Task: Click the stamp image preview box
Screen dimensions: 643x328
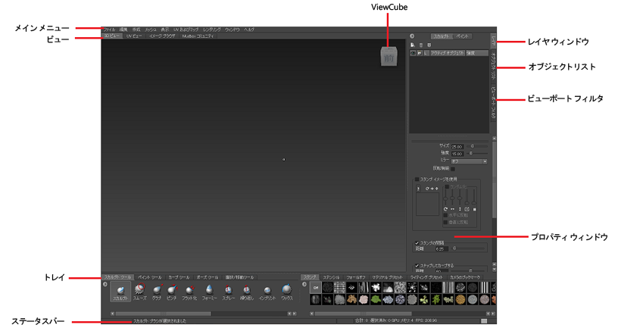Action: (427, 205)
